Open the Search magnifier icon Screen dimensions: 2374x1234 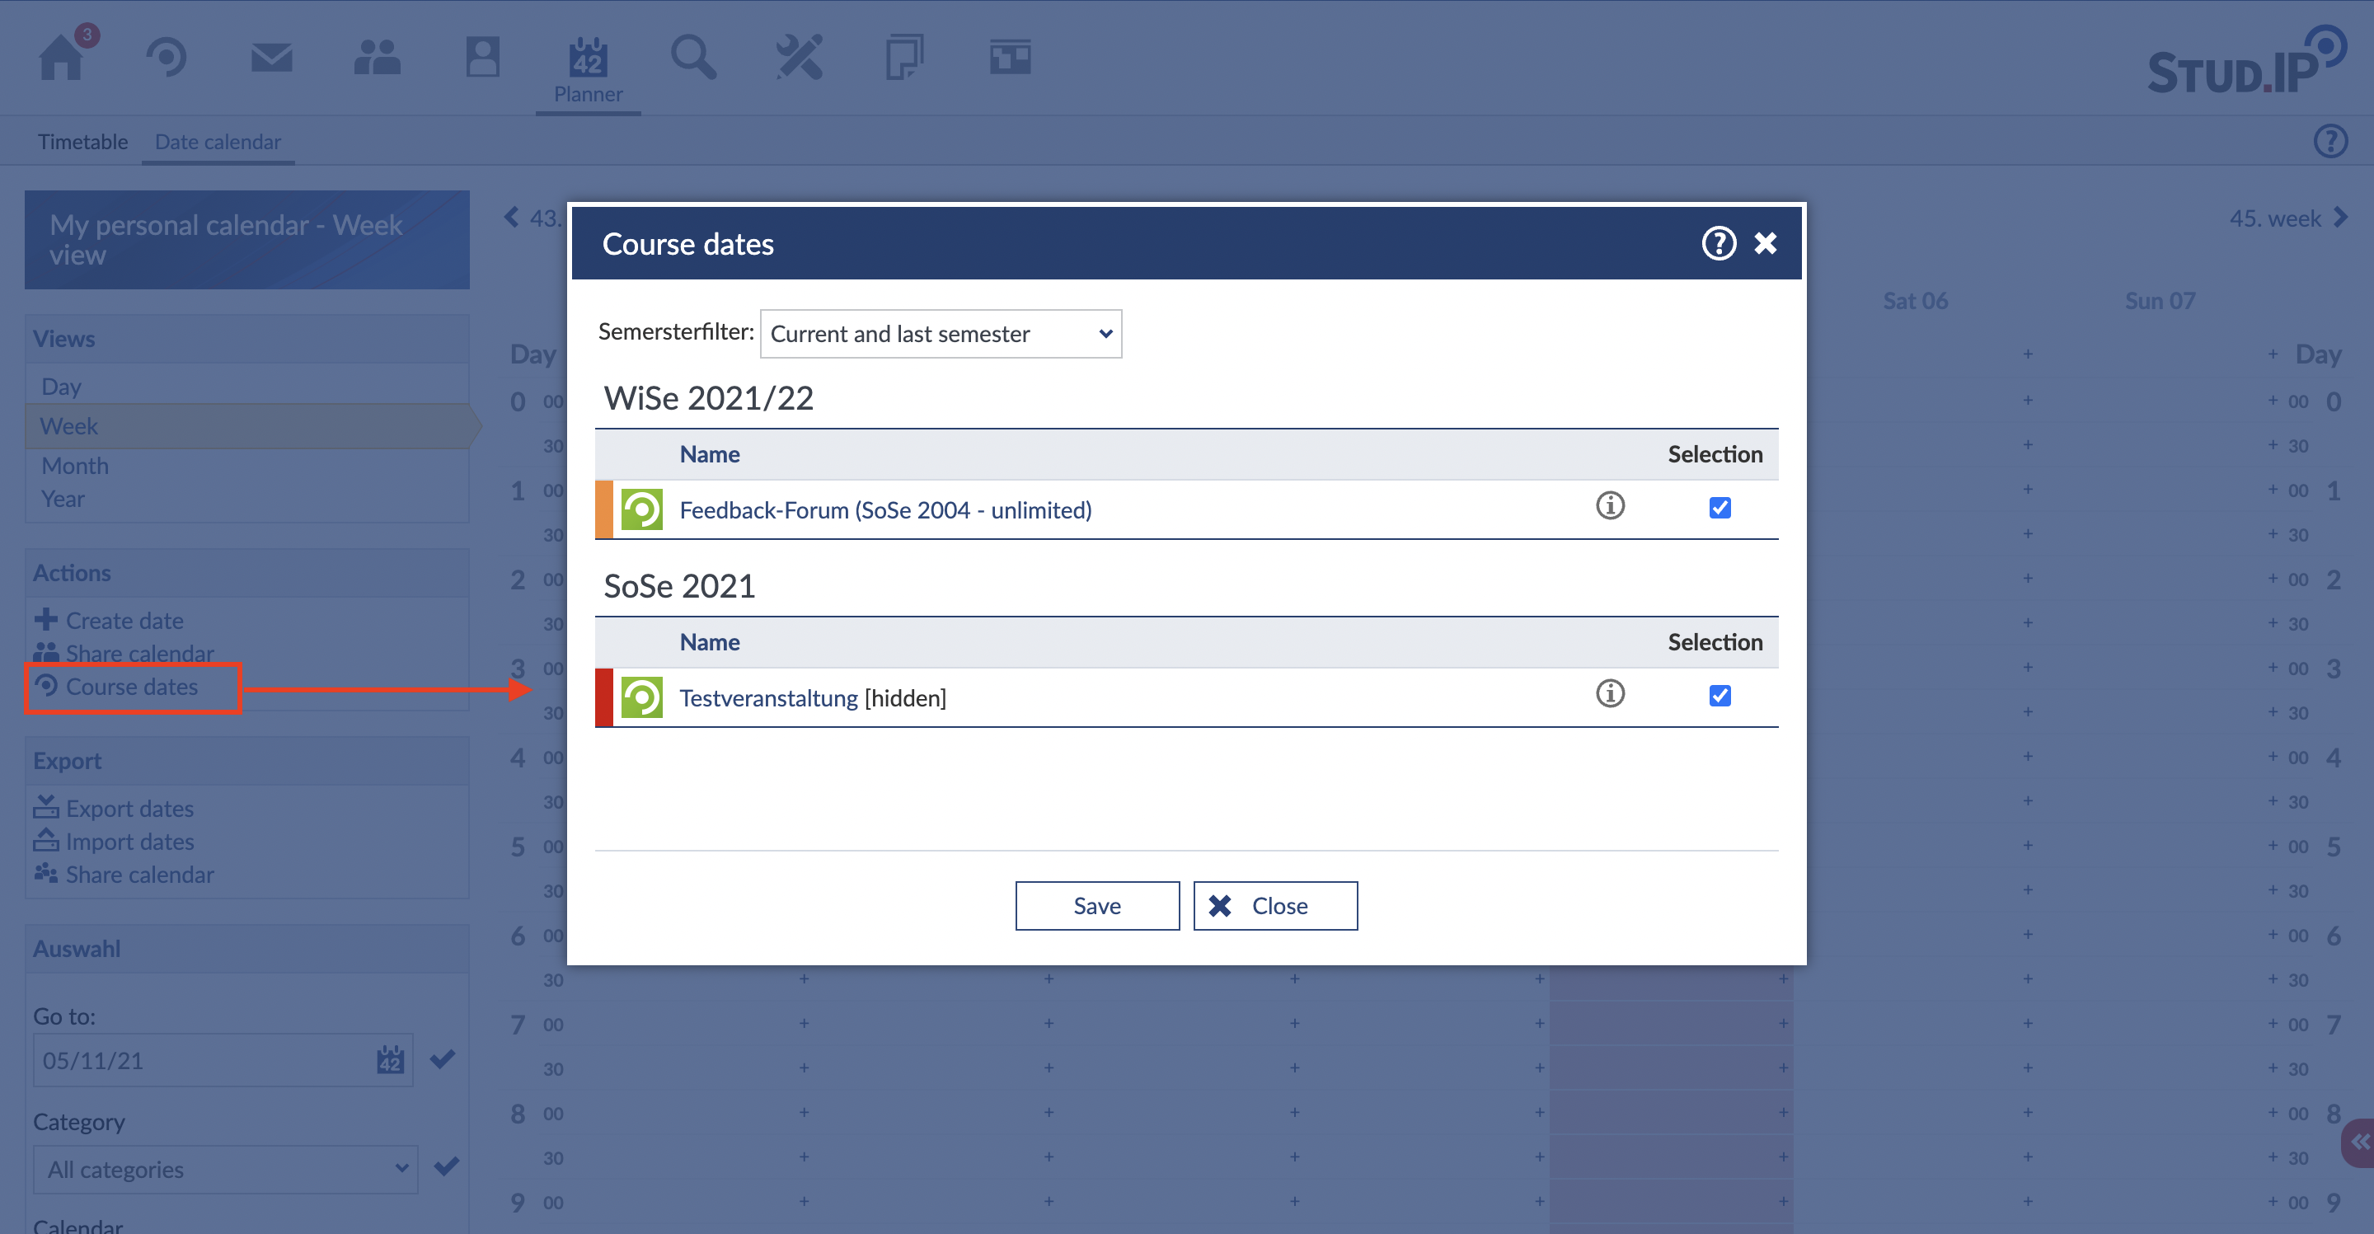pos(693,57)
